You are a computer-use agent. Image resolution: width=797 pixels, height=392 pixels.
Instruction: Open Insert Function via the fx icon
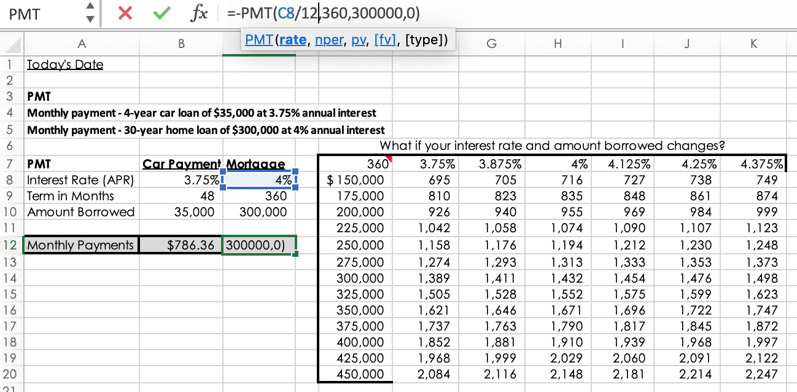[200, 14]
